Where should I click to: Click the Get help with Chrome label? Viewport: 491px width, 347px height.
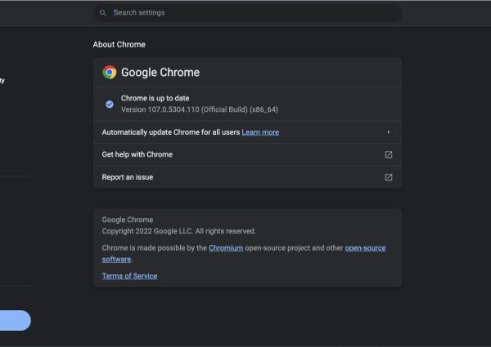(x=137, y=154)
